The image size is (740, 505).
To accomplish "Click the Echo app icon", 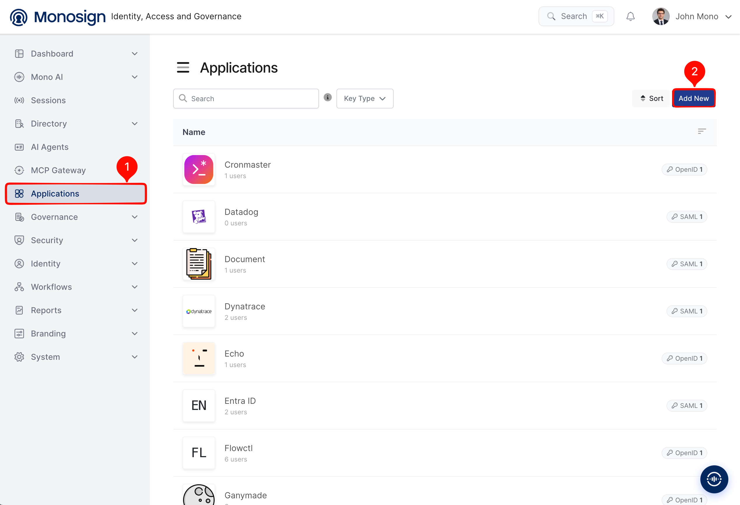I will tap(199, 358).
